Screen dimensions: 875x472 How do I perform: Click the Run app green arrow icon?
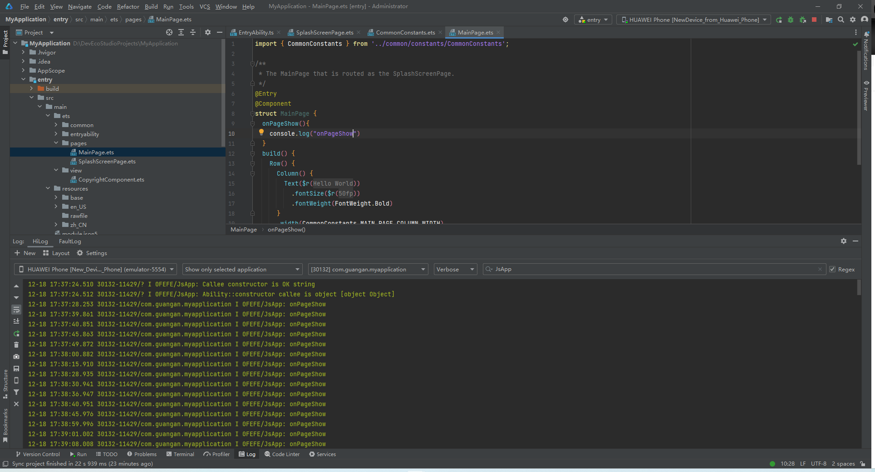pyautogui.click(x=779, y=20)
